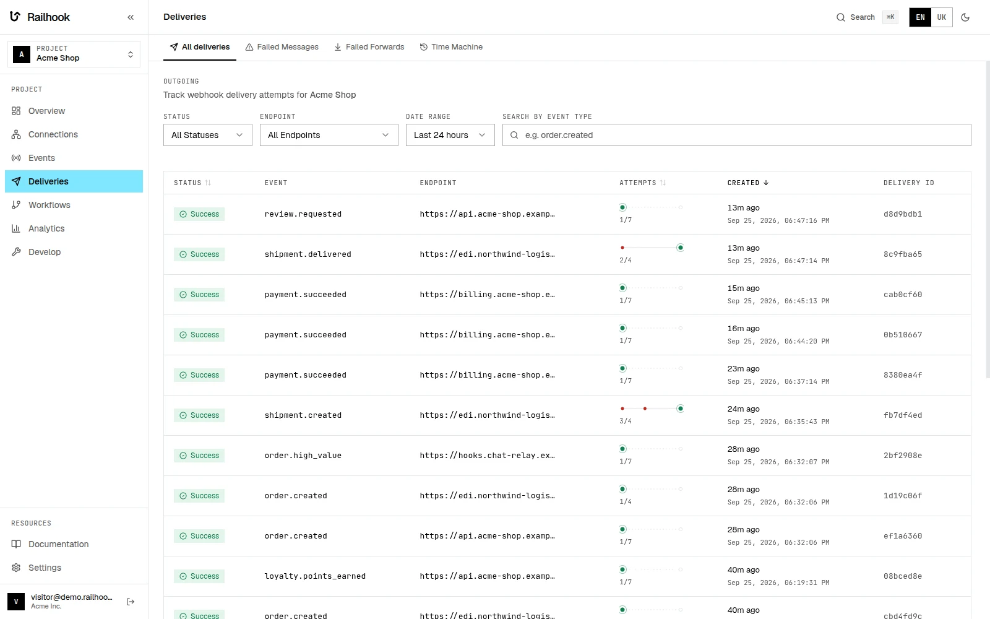Image resolution: width=990 pixels, height=619 pixels.
Task: Open Documentation resource link
Action: pyautogui.click(x=74, y=544)
